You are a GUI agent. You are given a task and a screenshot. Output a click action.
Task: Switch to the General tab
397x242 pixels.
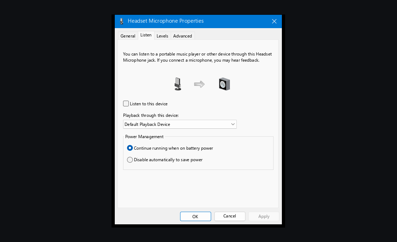click(128, 36)
